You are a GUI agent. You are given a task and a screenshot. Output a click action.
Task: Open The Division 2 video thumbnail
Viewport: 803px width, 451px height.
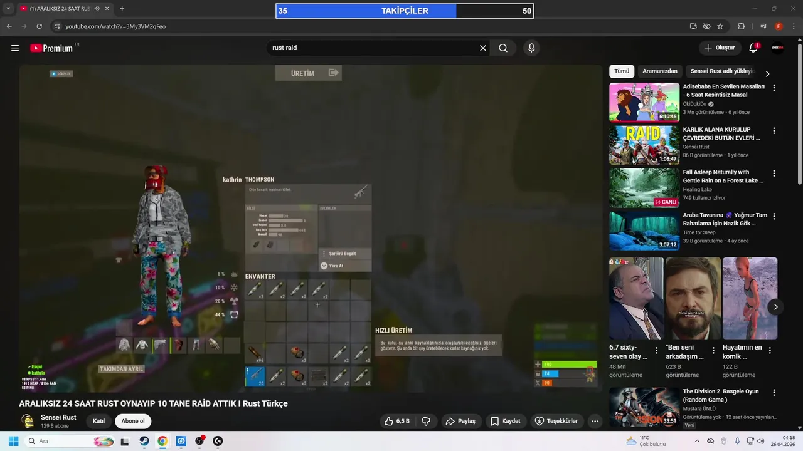(644, 407)
